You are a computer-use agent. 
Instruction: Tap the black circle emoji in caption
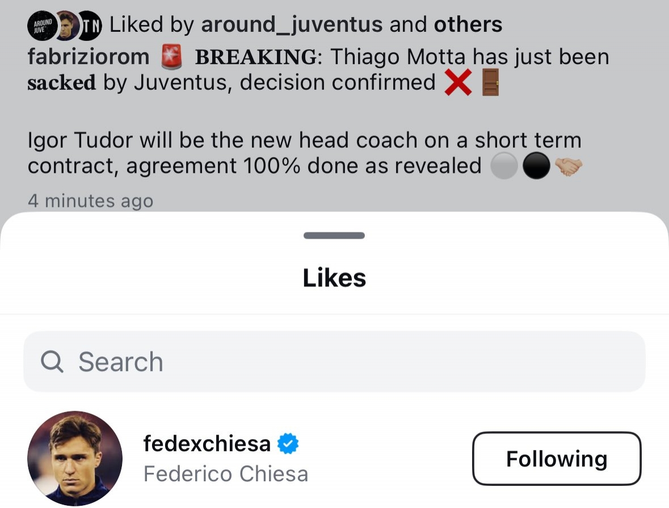click(536, 166)
